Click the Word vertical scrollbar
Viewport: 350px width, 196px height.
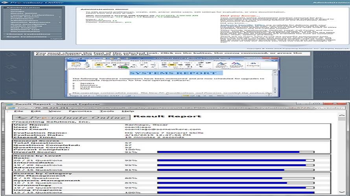275,81
